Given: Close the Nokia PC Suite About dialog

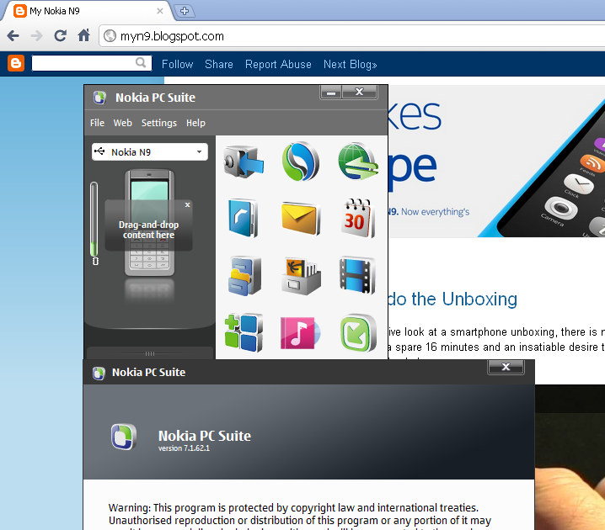Looking at the screenshot, I should [506, 367].
